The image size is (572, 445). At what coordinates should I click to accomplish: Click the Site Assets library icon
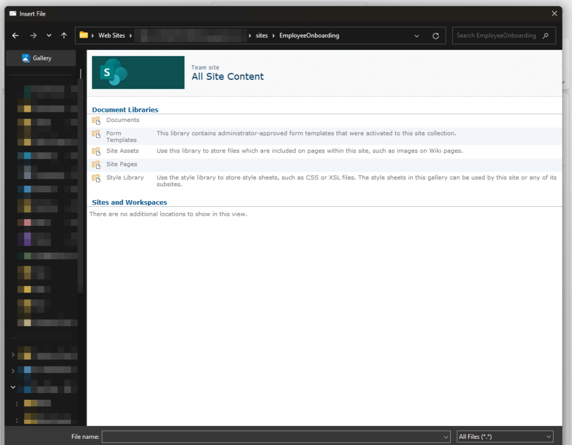point(96,152)
